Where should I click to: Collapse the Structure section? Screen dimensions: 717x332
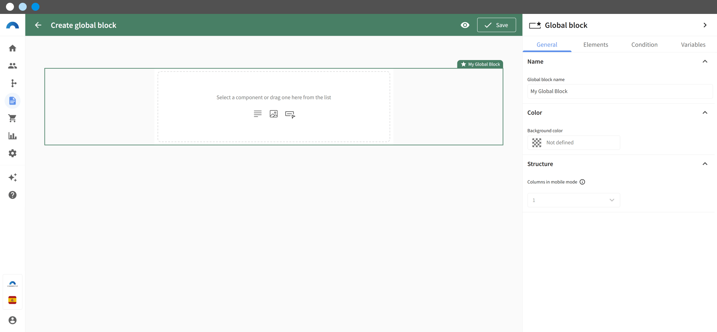[x=705, y=164]
